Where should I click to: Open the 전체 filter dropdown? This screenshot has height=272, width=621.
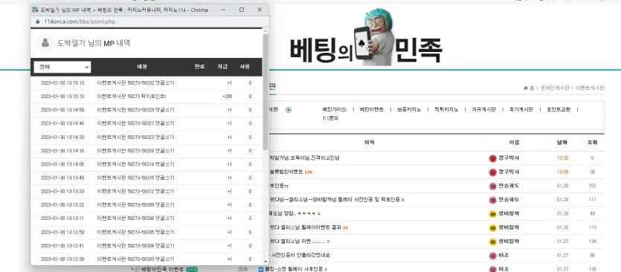coord(62,67)
